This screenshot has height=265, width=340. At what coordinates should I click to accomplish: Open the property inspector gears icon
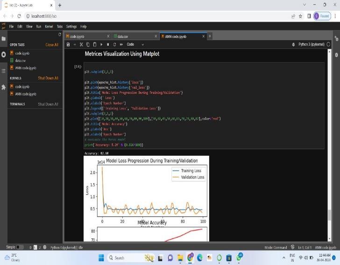tap(336, 39)
